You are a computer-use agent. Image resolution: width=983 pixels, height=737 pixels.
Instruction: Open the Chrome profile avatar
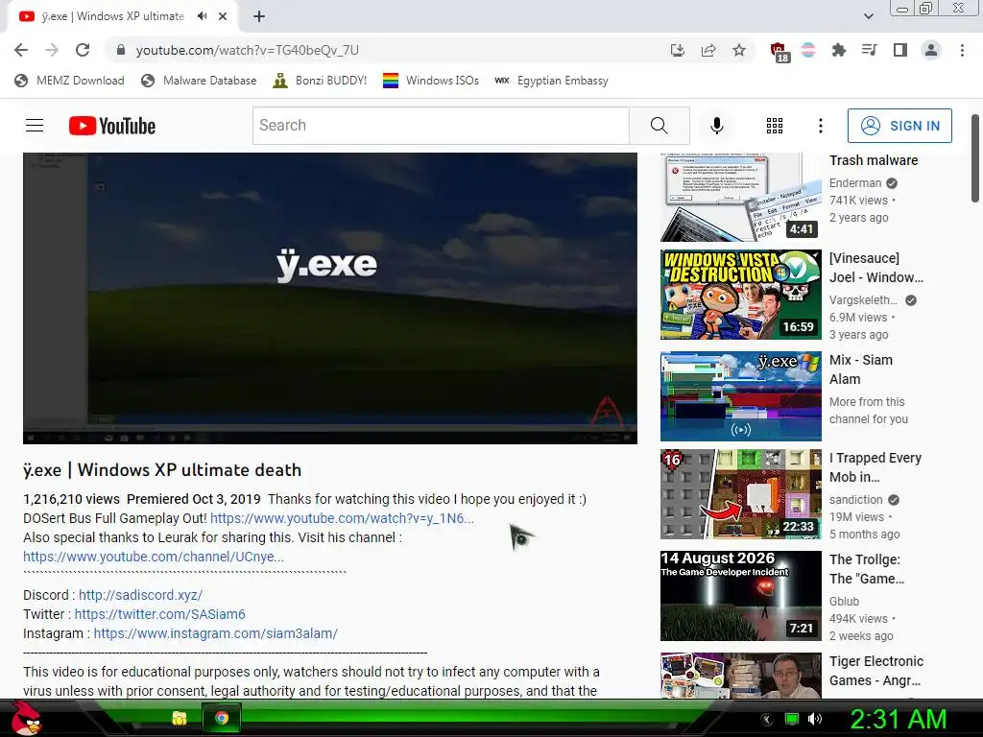pos(931,50)
